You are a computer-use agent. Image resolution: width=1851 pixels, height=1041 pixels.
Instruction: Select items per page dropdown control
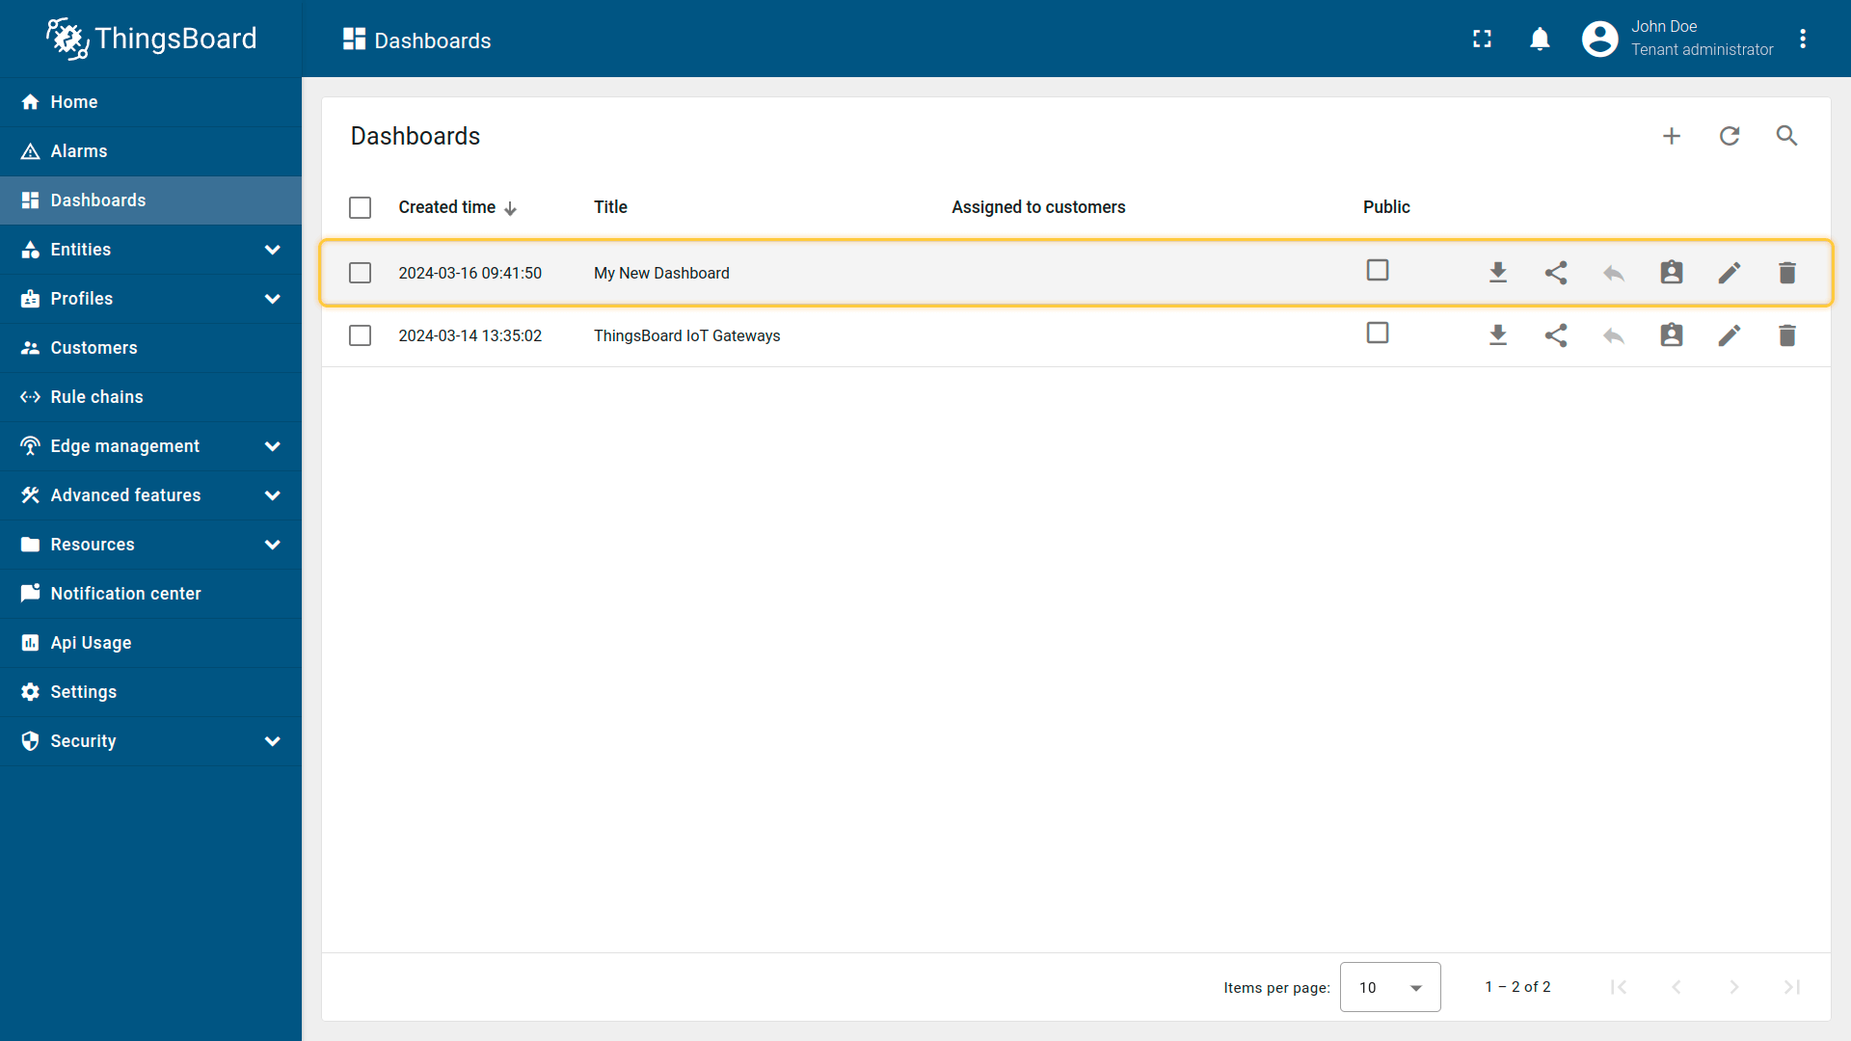tap(1389, 986)
